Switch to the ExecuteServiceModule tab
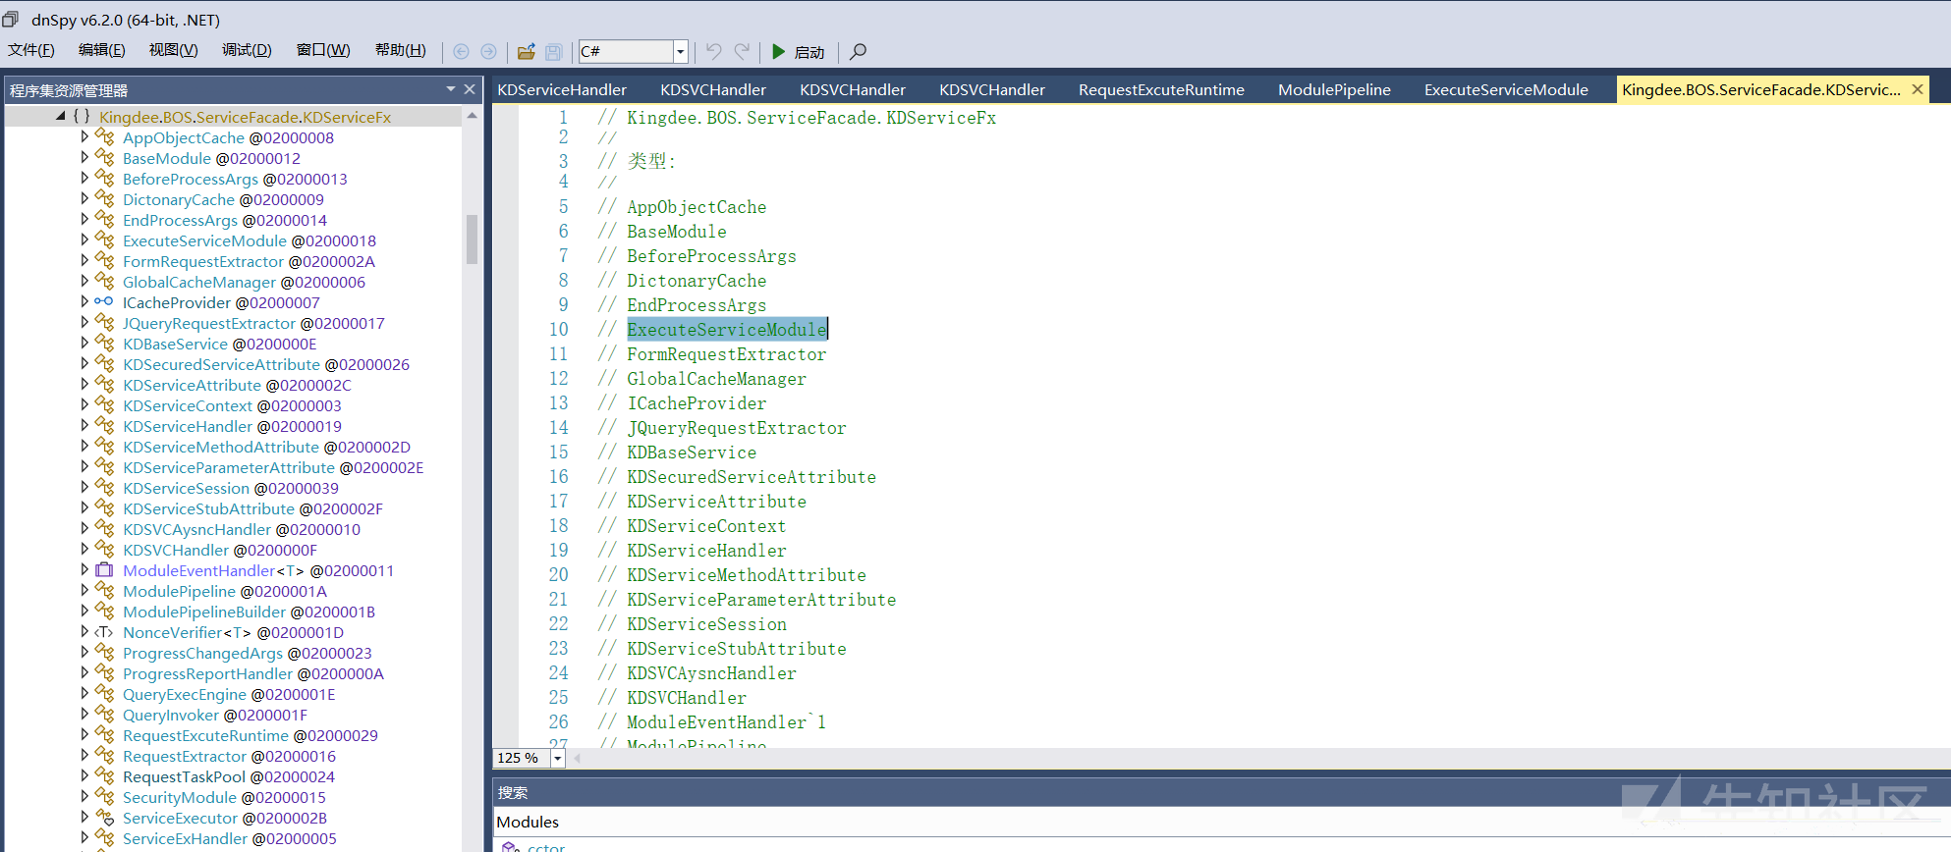Viewport: 1951px width, 852px height. [x=1506, y=89]
